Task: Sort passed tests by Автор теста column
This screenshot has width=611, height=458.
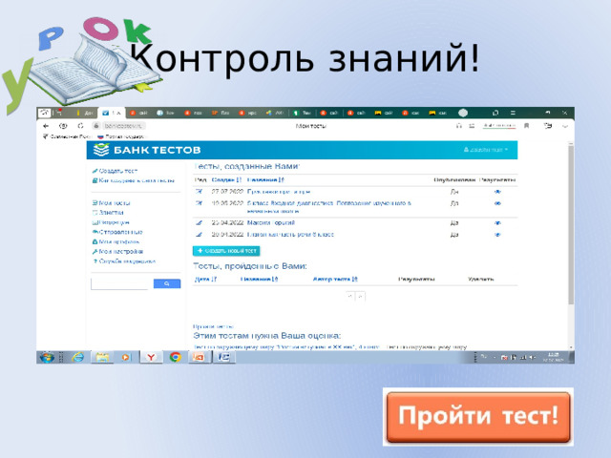Action: point(335,280)
